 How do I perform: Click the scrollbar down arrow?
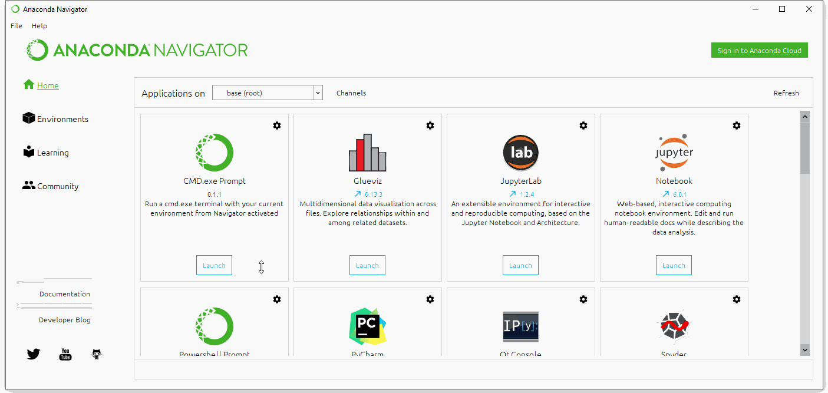pyautogui.click(x=805, y=350)
